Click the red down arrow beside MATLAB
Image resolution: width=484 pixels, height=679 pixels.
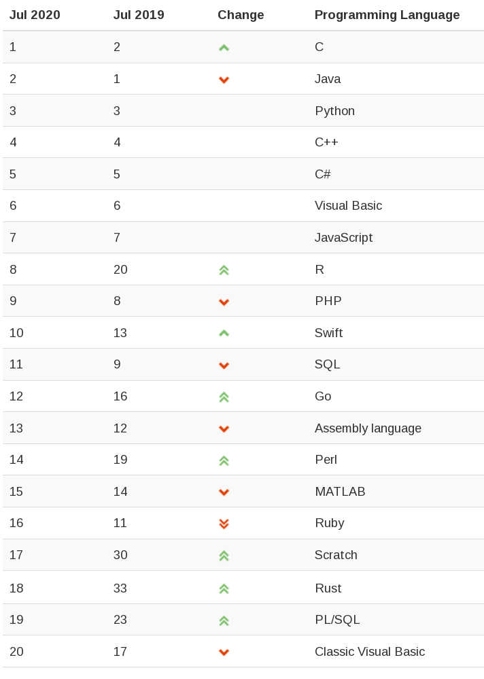224,492
